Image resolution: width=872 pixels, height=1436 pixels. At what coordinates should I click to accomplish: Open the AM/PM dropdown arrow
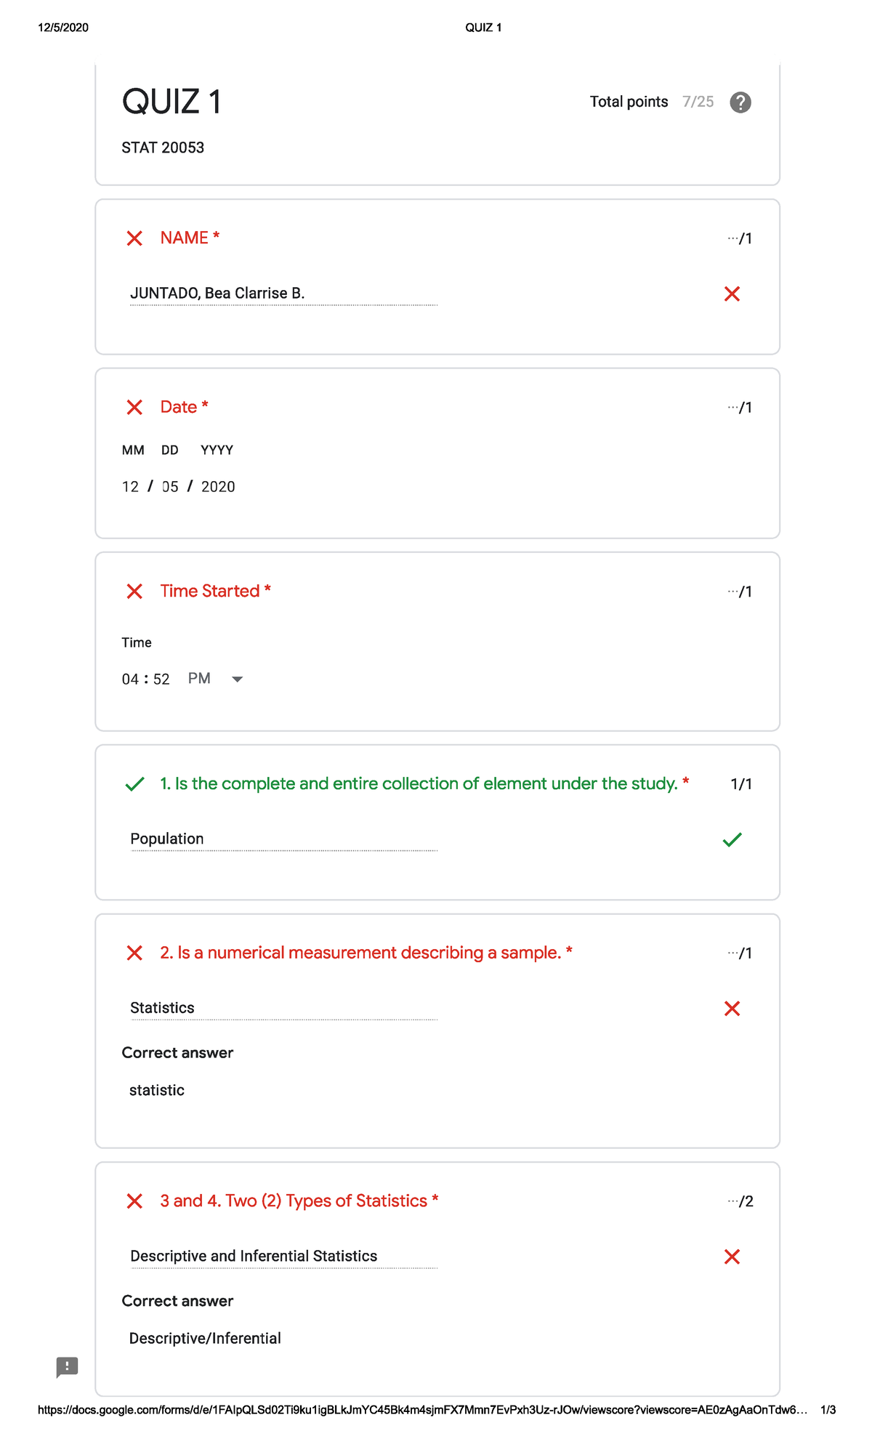[237, 679]
